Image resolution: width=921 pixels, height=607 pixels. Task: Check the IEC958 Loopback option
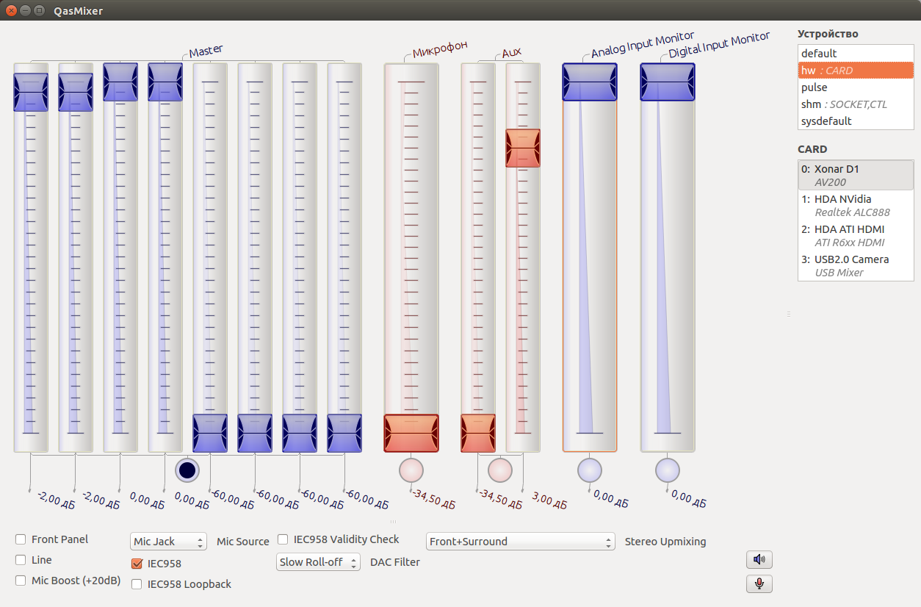pos(137,584)
